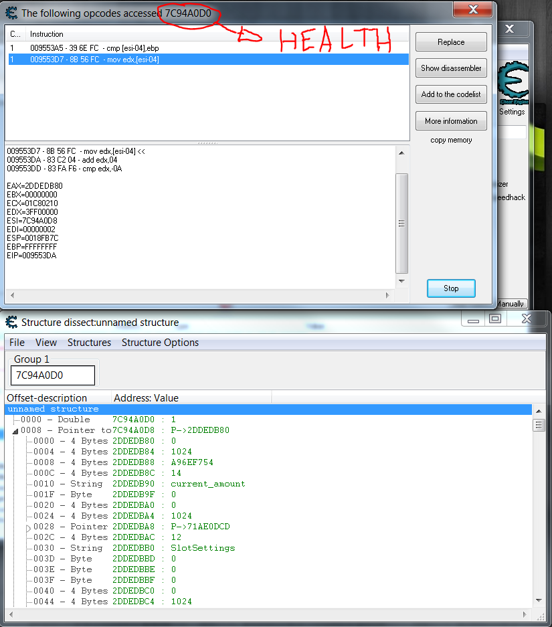
Task: Close the opcodes accessed window
Action: [474, 9]
